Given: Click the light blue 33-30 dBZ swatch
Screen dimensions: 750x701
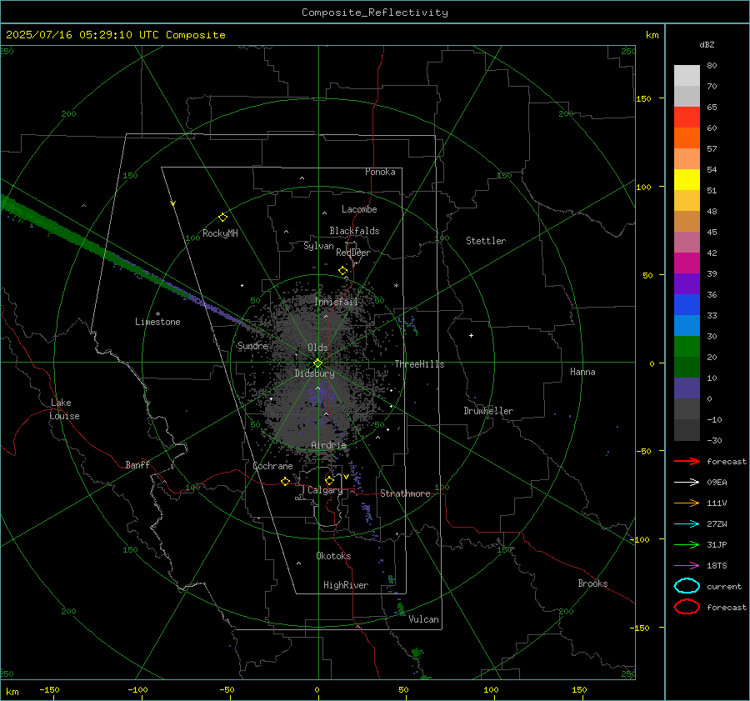Looking at the screenshot, I should [x=687, y=325].
